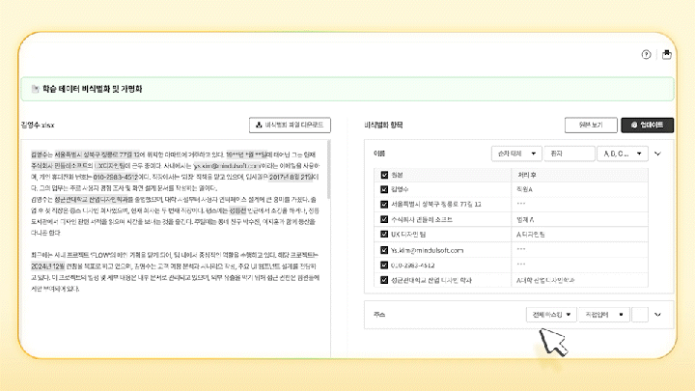Click the 비식별화 파일 다운로드 button

pos(290,125)
